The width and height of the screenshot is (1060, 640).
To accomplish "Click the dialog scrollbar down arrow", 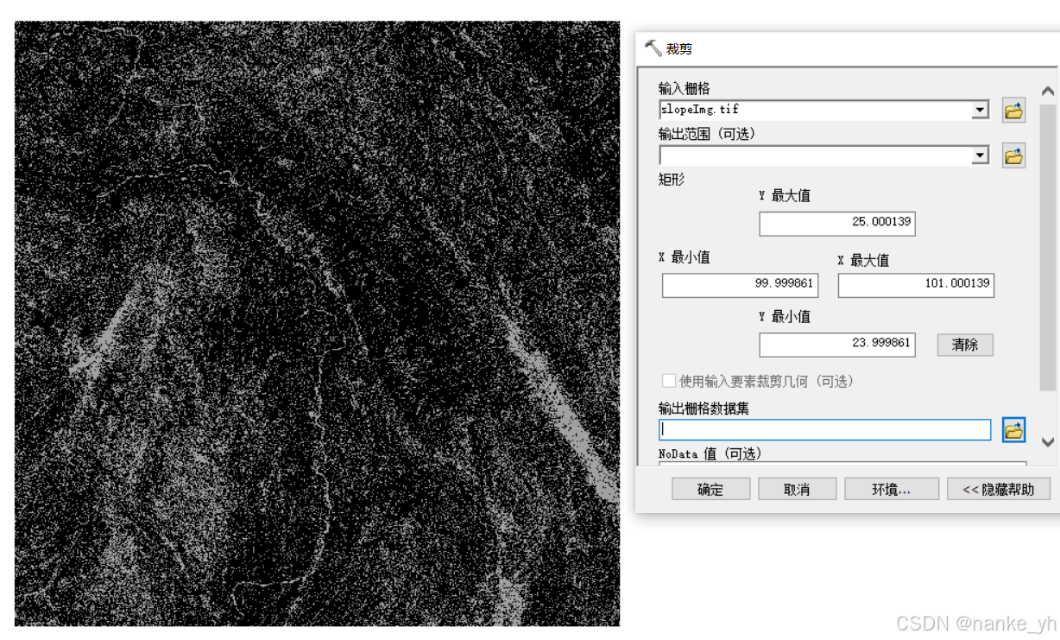I will point(1048,442).
